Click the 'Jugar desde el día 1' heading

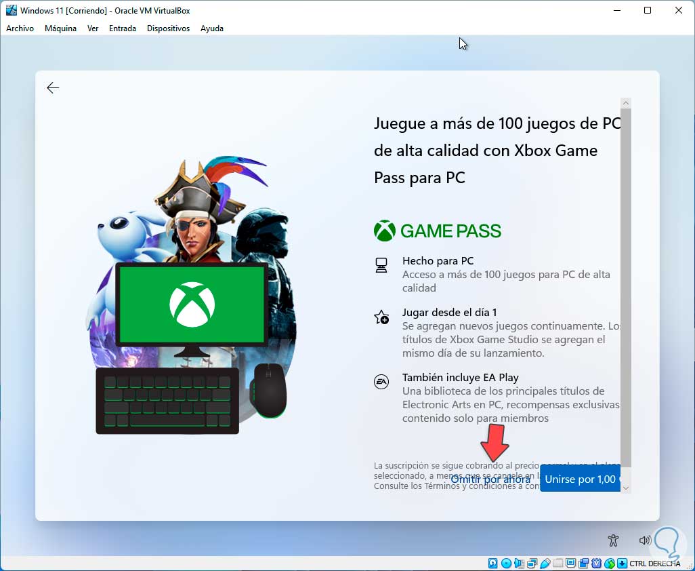point(449,313)
